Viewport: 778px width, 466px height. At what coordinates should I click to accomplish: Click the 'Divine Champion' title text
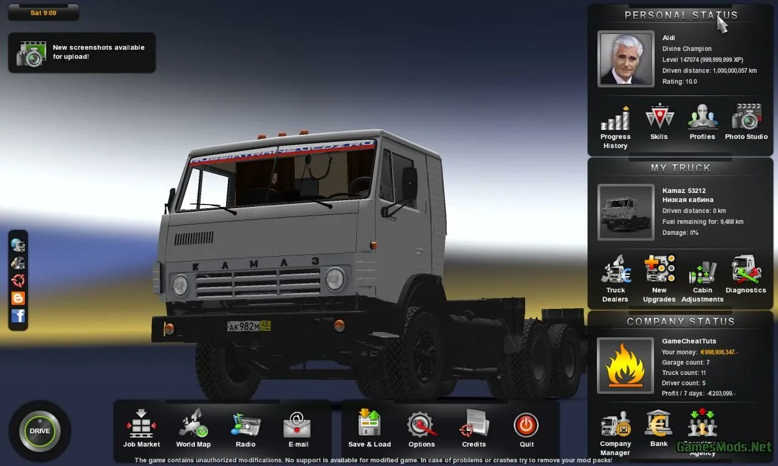[x=686, y=49]
